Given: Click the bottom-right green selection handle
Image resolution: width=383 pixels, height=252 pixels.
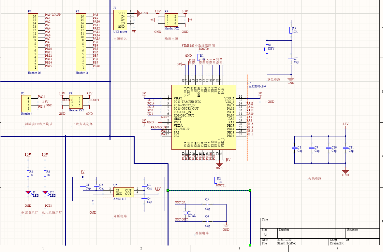Looking at the screenshot, I should coord(250,245).
